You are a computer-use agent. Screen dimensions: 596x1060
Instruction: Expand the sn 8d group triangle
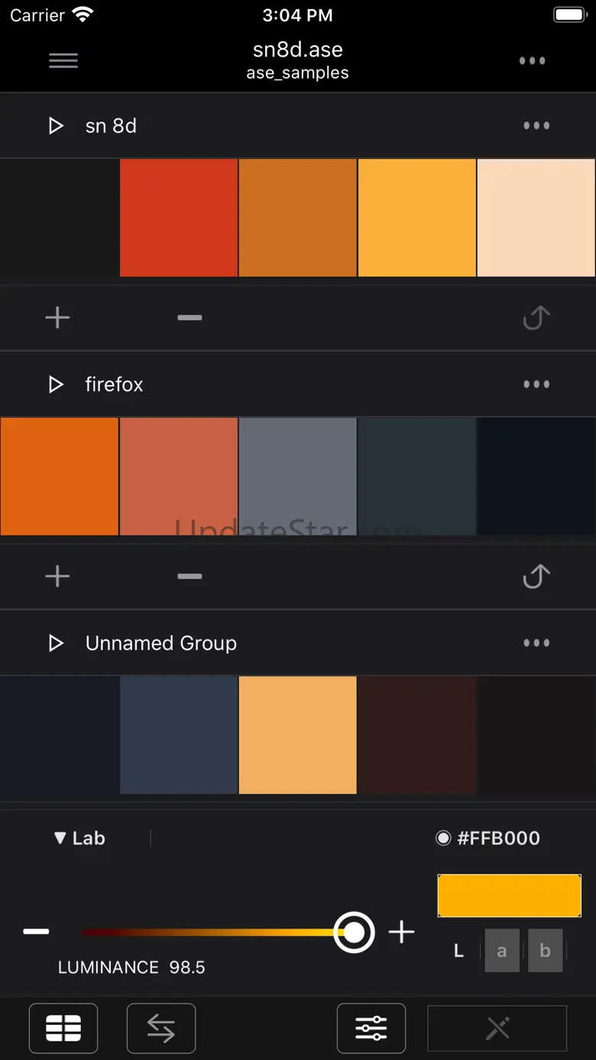[x=56, y=126]
